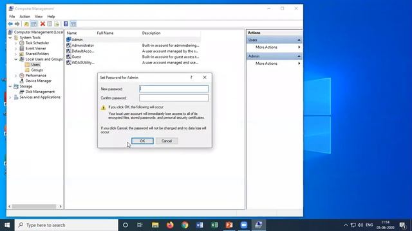Launch Firefox from the taskbar
This screenshot has width=412, height=231.
pyautogui.click(x=170, y=225)
